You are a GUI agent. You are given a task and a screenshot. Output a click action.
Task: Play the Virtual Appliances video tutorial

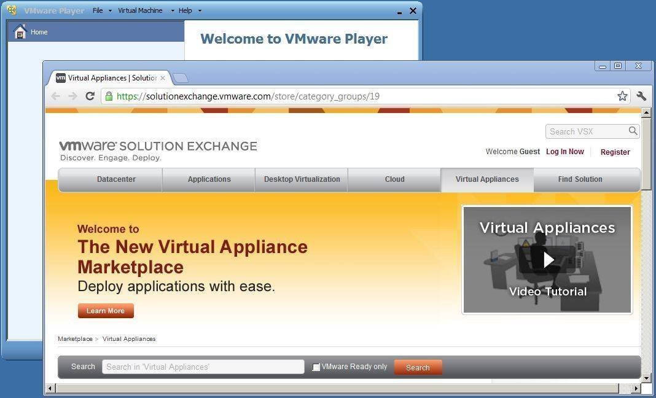548,259
